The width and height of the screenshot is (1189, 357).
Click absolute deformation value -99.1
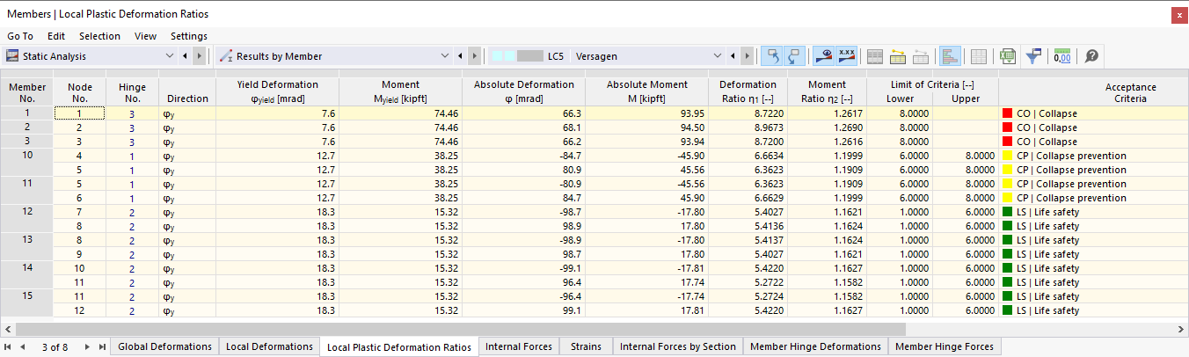tap(523, 268)
